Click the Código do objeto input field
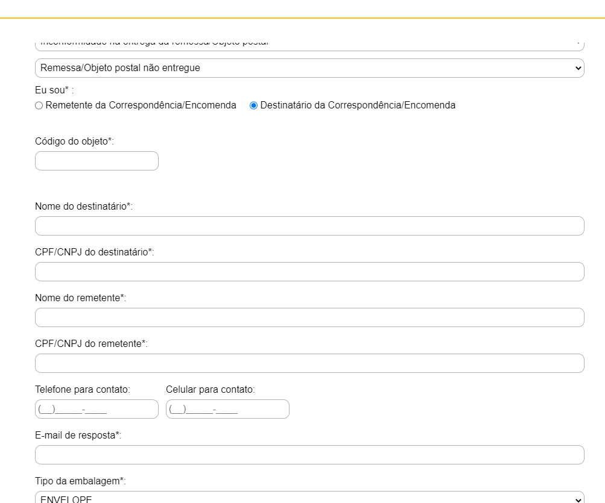The height and width of the screenshot is (503, 605). (x=97, y=161)
